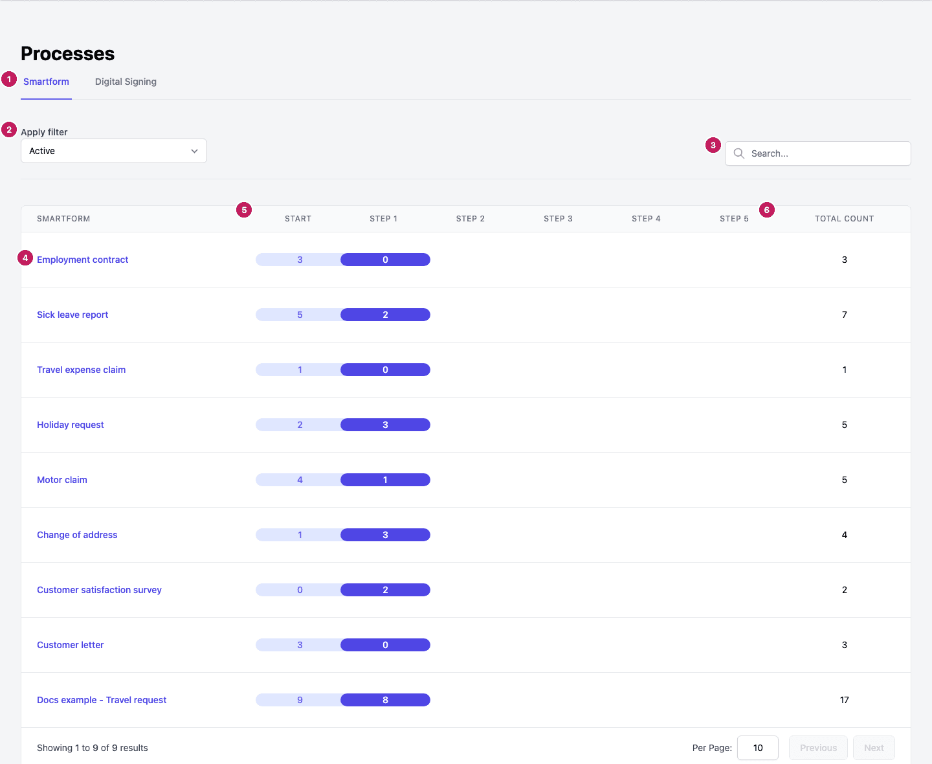Open the Travel expense claim smartform
The width and height of the screenshot is (932, 764).
point(82,370)
